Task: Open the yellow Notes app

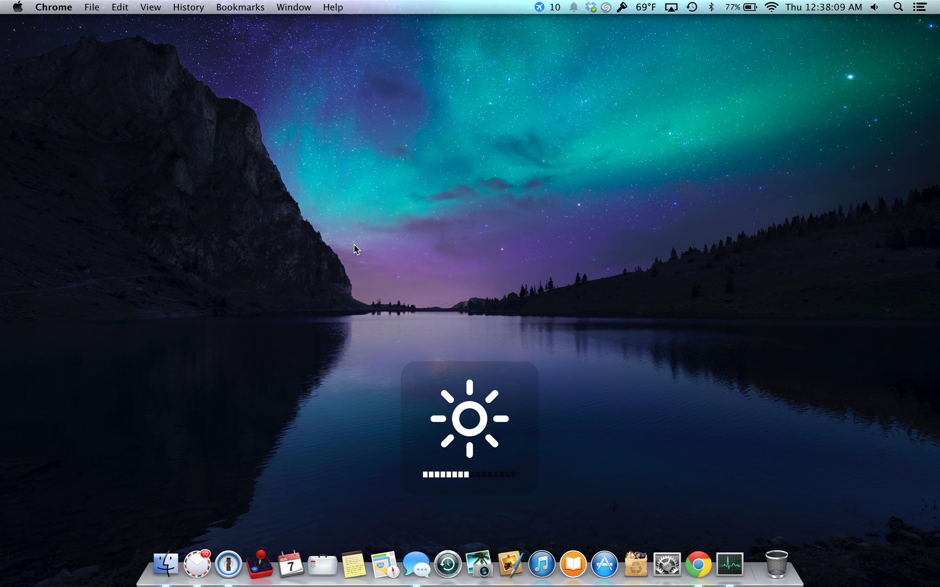Action: pyautogui.click(x=354, y=564)
